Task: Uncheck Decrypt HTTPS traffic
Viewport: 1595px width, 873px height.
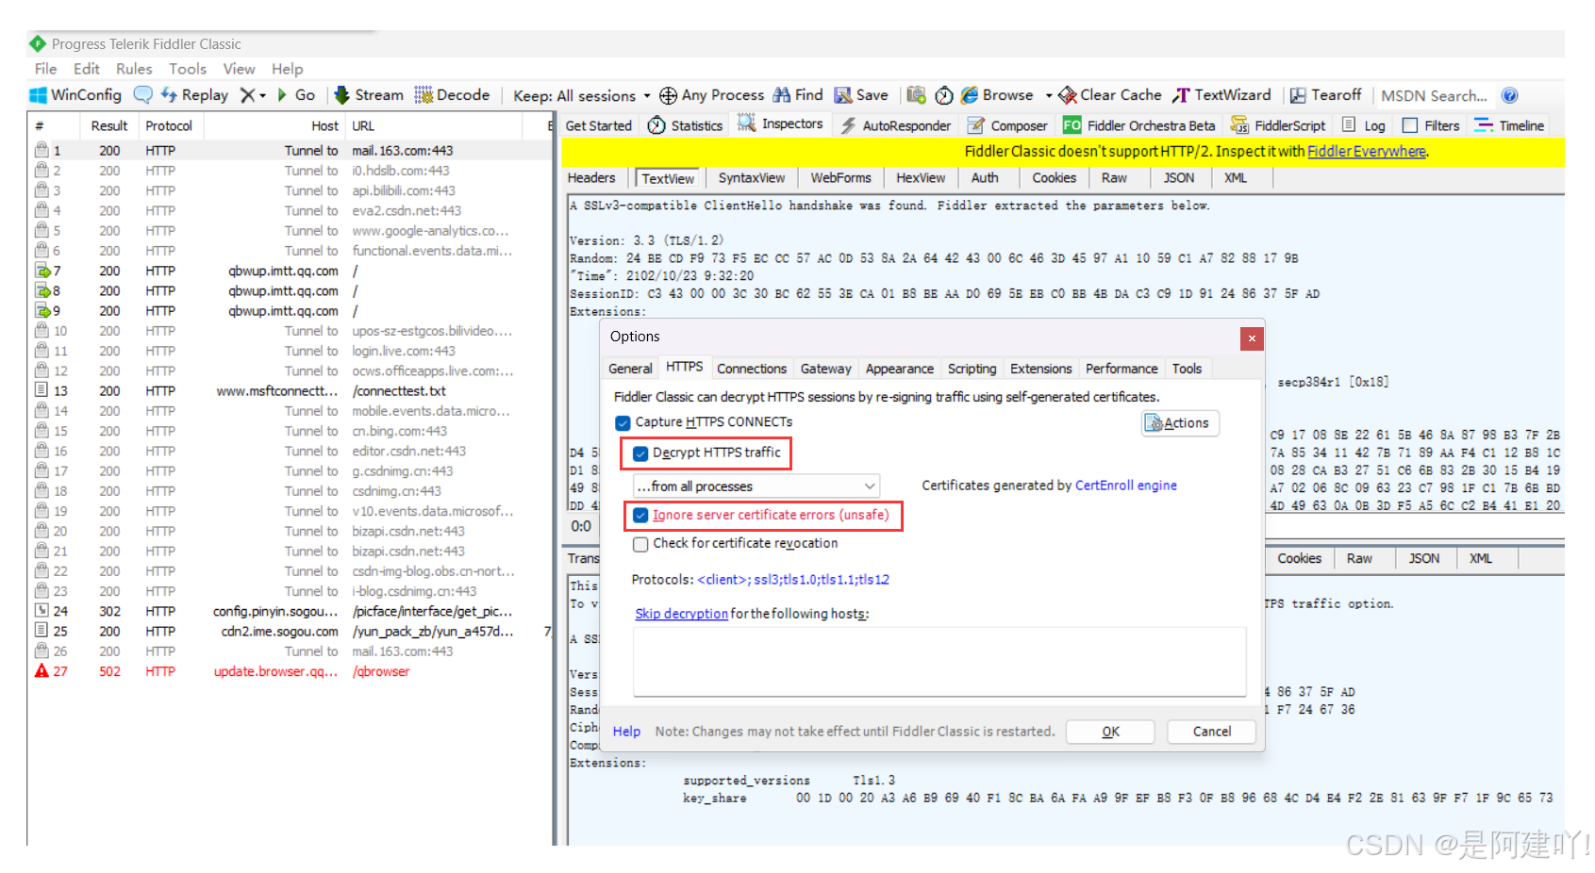Action: 641,453
